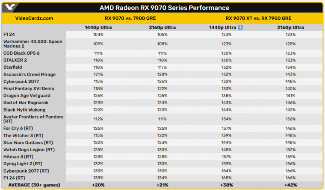Open the VideoCardz.com link
This screenshot has height=190, width=325.
tap(34, 18)
